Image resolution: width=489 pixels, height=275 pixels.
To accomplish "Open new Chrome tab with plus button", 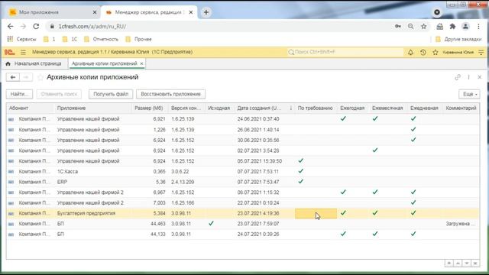I will coord(206,12).
